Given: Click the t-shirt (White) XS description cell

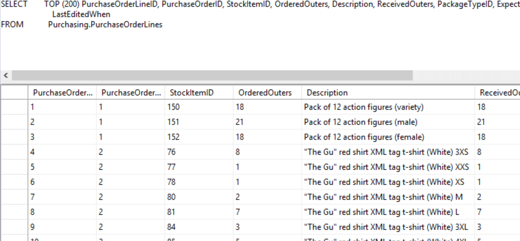Looking at the screenshot, I should tap(388, 182).
